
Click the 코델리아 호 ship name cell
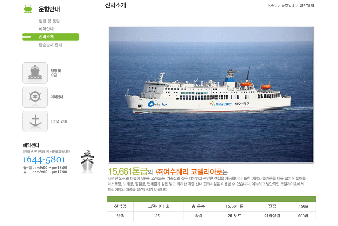click(159, 206)
